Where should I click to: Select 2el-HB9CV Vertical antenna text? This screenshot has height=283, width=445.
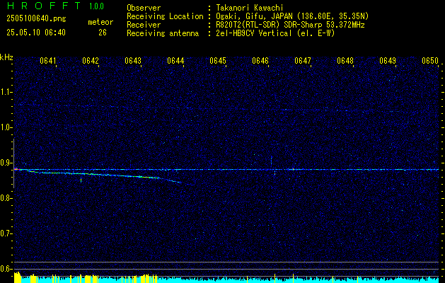click(275, 33)
